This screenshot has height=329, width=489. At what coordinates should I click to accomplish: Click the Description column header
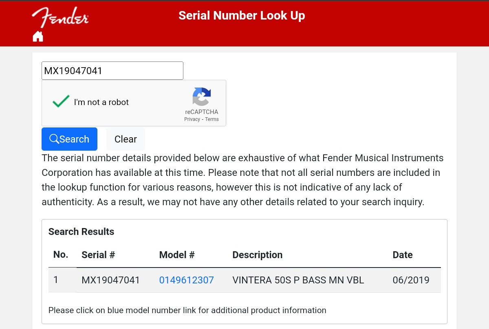coord(257,255)
